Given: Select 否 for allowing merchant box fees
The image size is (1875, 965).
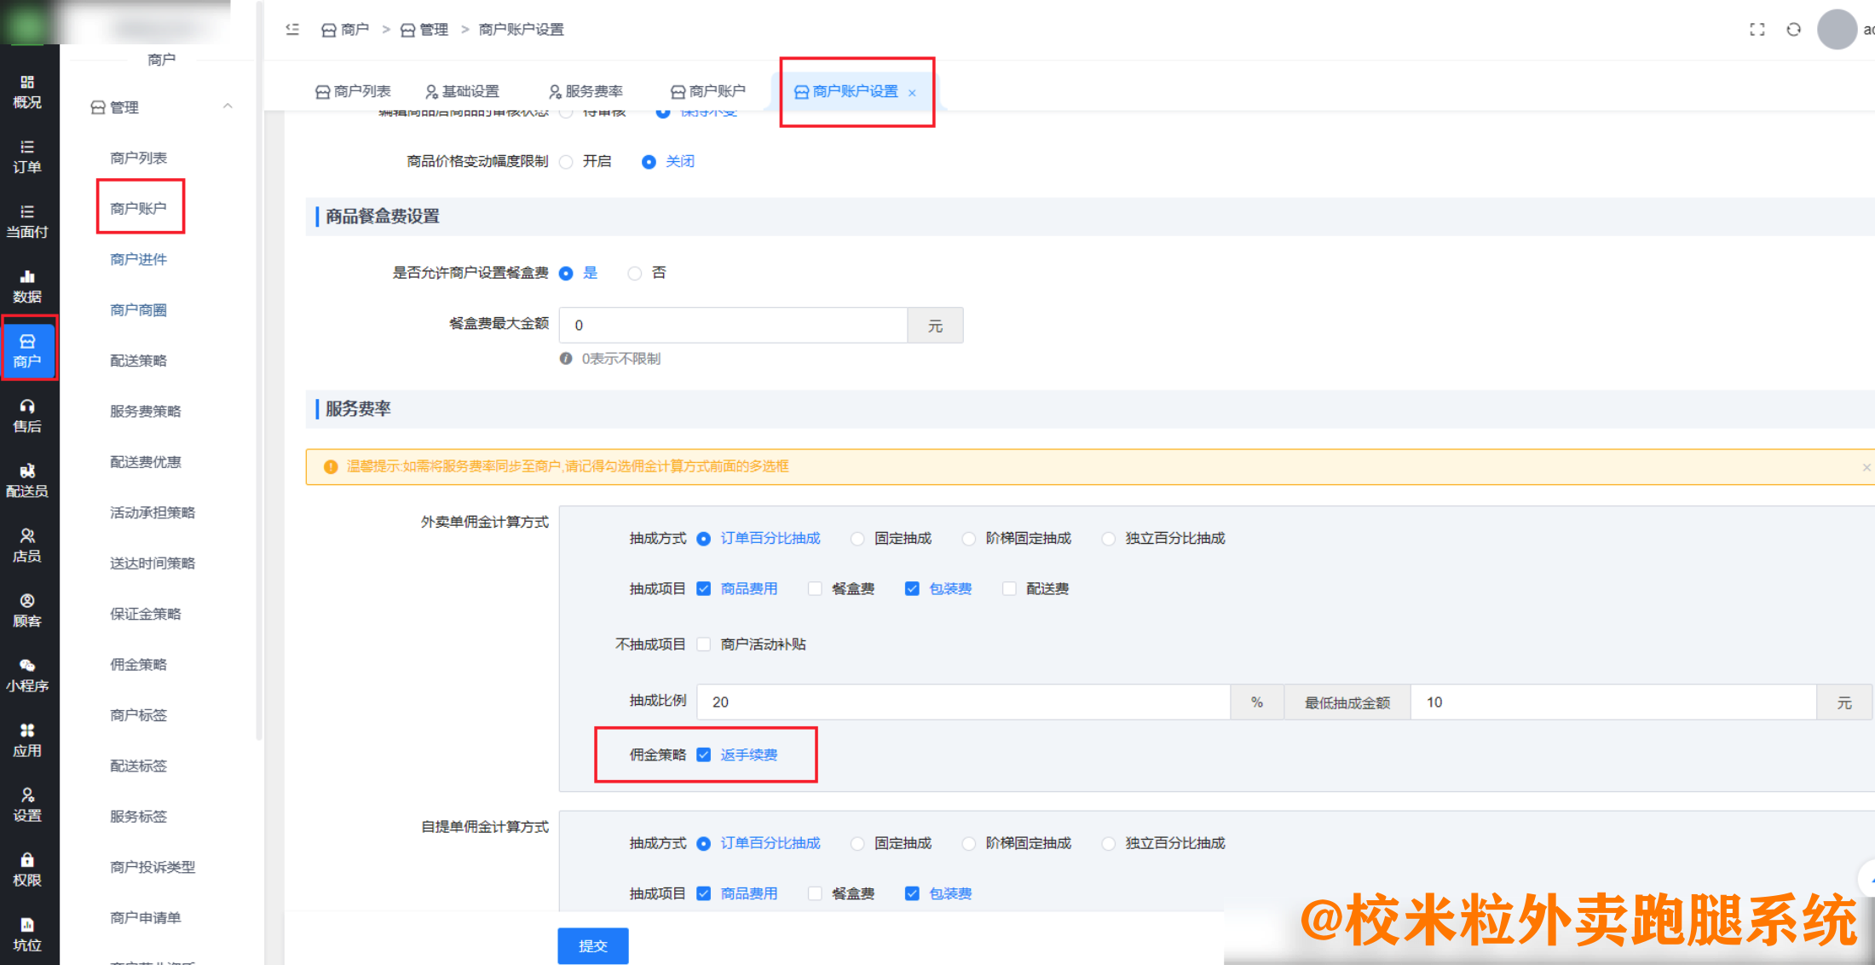Looking at the screenshot, I should pos(634,273).
